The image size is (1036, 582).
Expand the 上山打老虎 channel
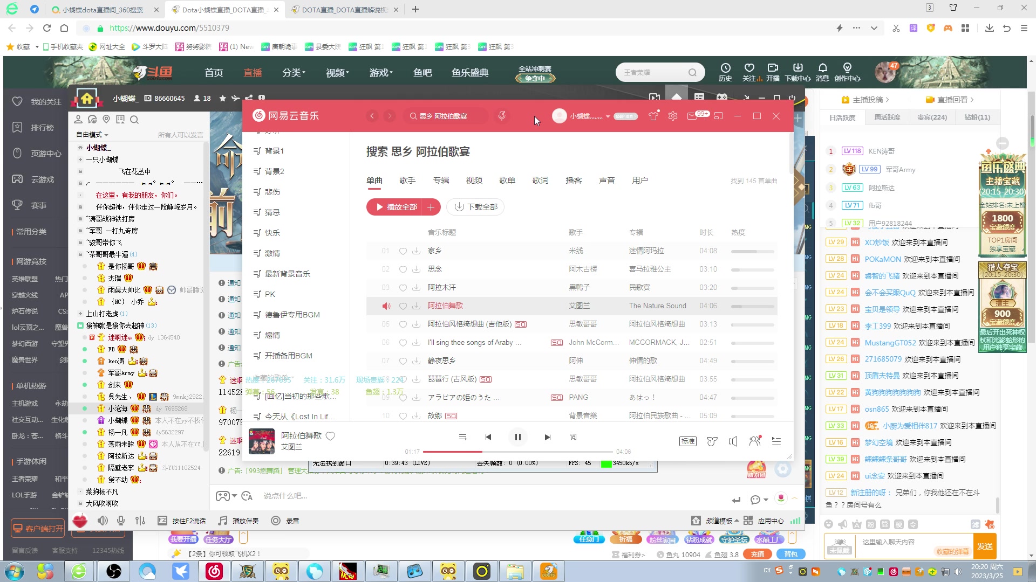pos(80,314)
